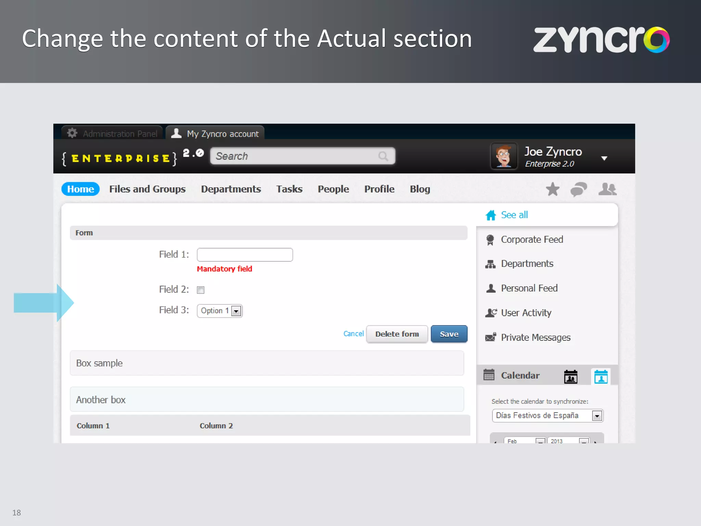Open the group calendar icon
The image size is (701, 526).
571,376
